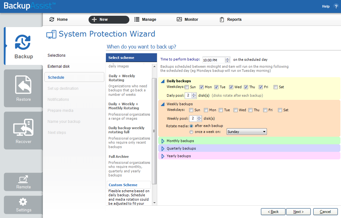Click the scheme list scrollbar thumb
The image size is (341, 218).
pyautogui.click(x=154, y=131)
